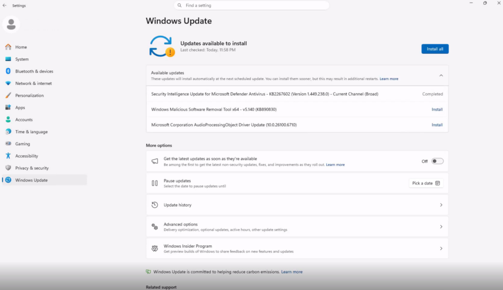Viewport: 503px width, 290px height.
Task: Collapse the Available updates section
Action: 441,75
